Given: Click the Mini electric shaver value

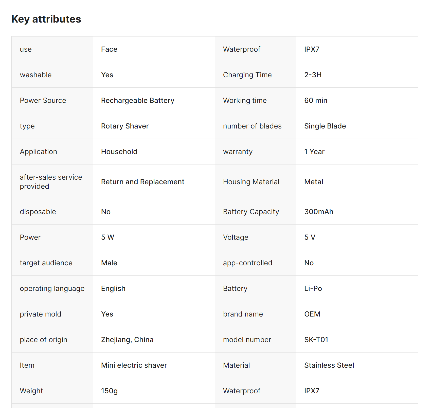Looking at the screenshot, I should (134, 365).
